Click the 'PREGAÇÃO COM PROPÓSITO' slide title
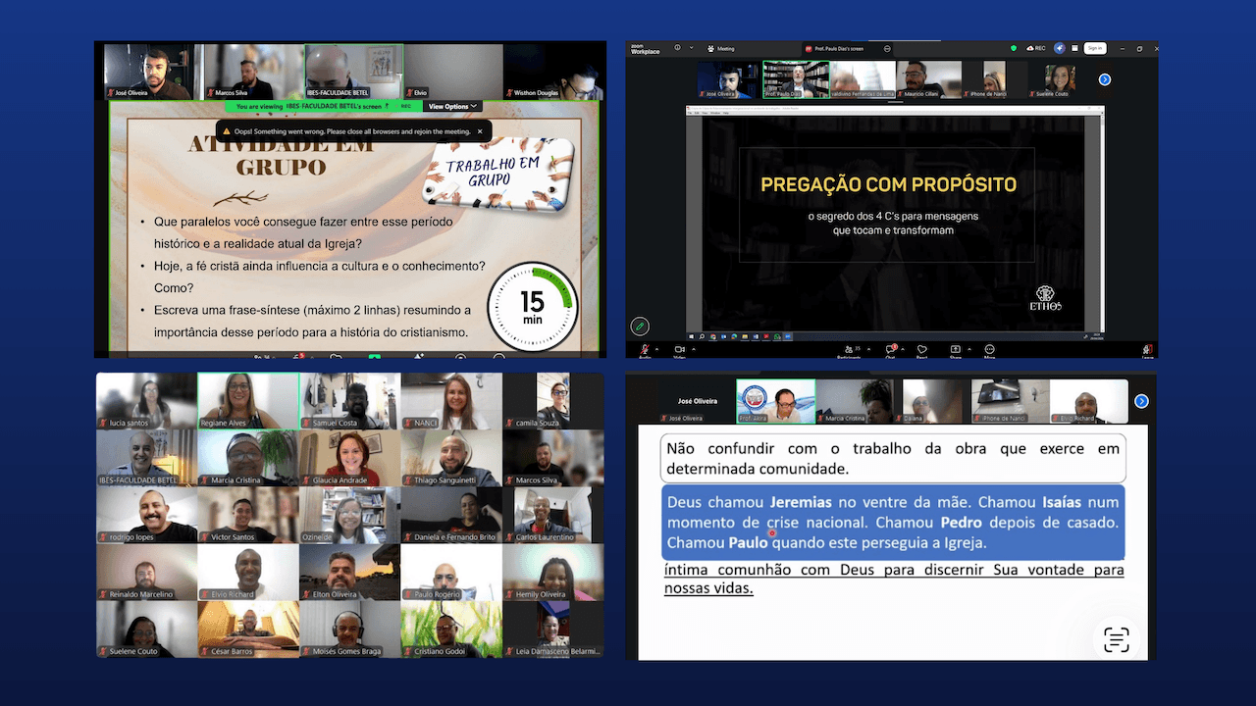The image size is (1256, 706). [x=888, y=184]
